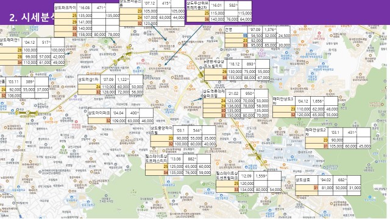Click the 431^ household count cell

coord(350,133)
